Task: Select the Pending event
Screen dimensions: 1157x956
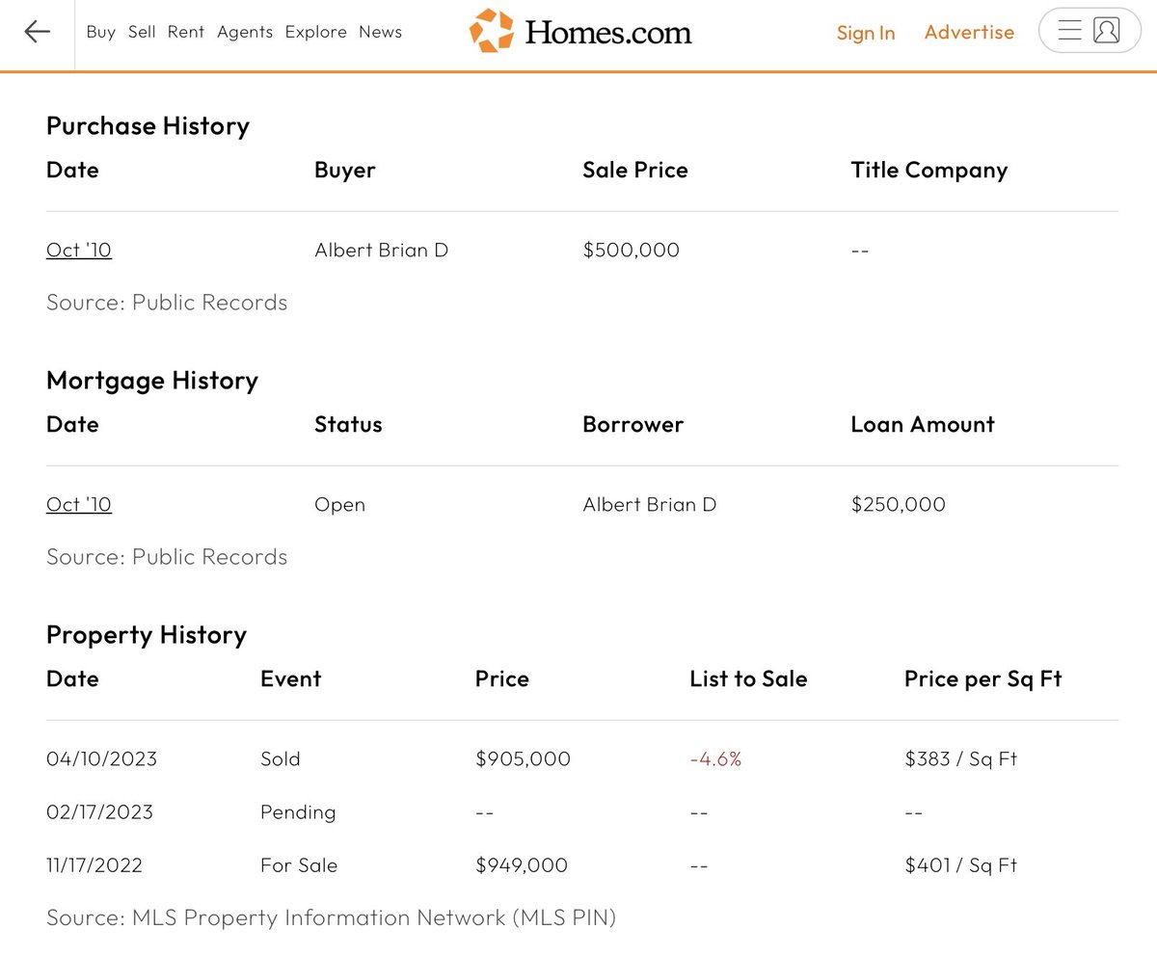Action: click(x=298, y=812)
